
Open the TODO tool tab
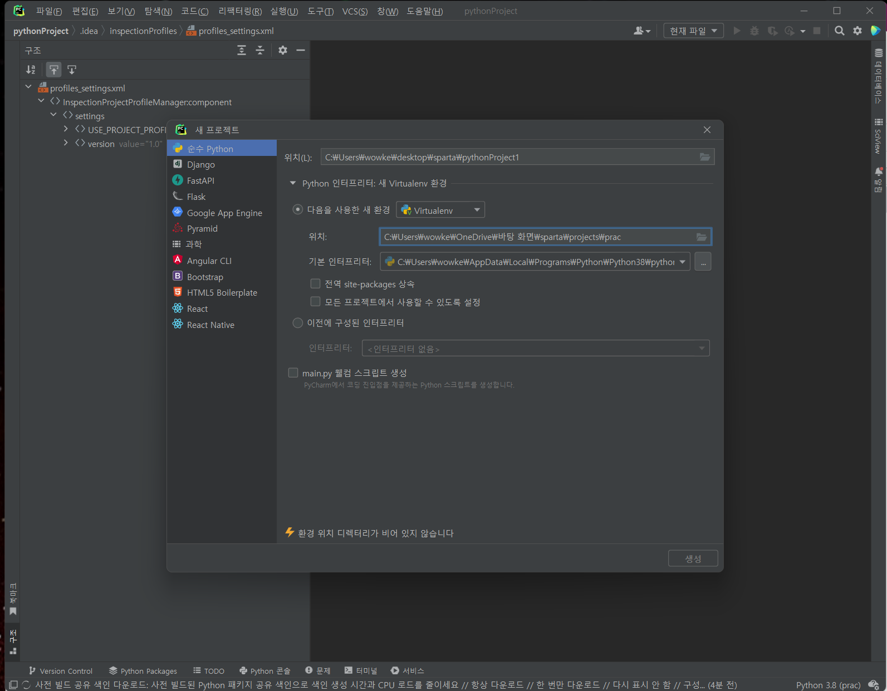[x=209, y=671]
